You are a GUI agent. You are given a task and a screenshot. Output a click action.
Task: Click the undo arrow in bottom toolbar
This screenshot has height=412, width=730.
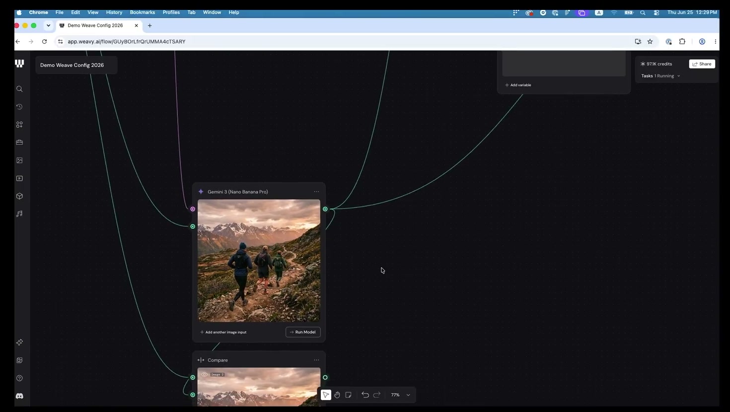point(365,395)
